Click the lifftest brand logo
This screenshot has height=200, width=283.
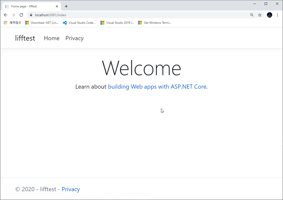tap(25, 38)
